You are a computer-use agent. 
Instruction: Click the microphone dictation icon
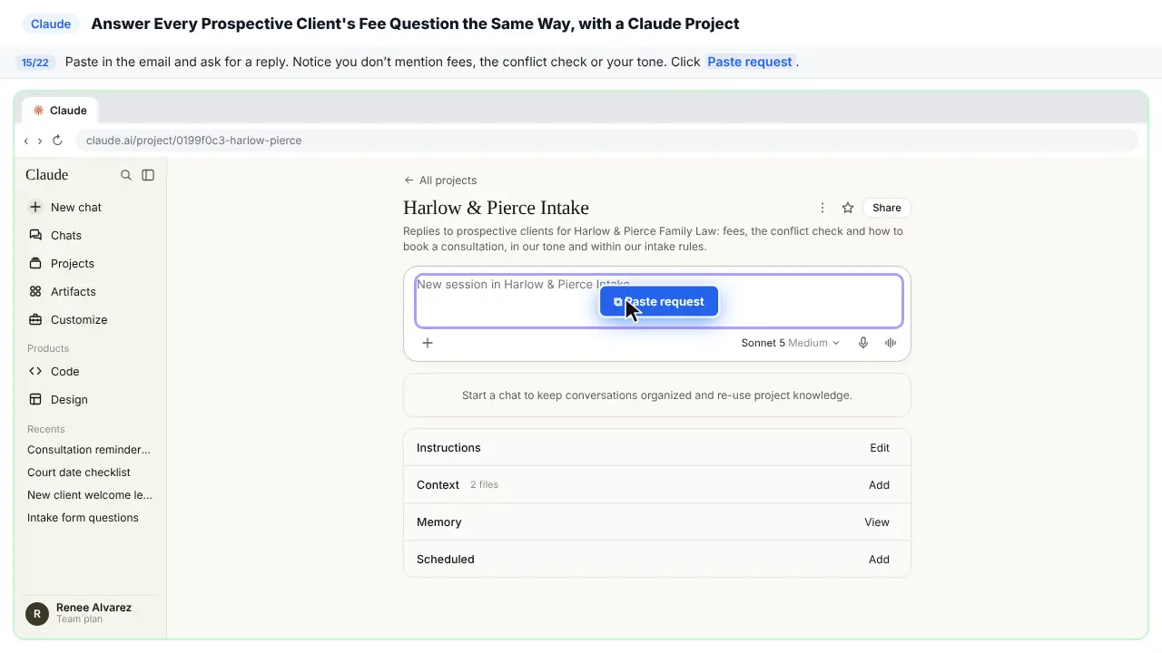863,343
